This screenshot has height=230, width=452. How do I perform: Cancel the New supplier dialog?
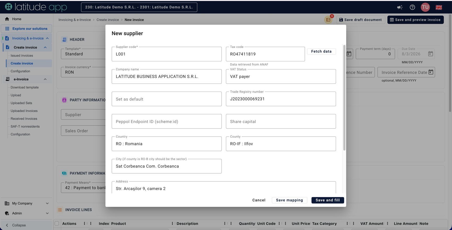click(259, 200)
